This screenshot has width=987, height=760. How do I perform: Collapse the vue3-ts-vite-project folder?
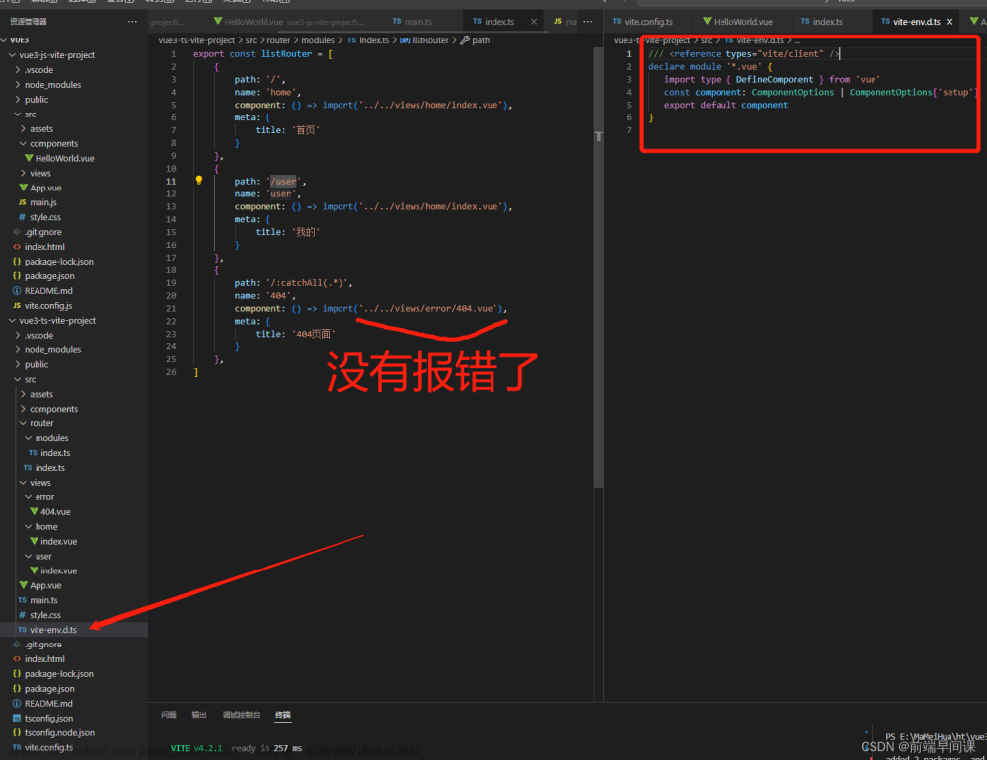(x=12, y=321)
